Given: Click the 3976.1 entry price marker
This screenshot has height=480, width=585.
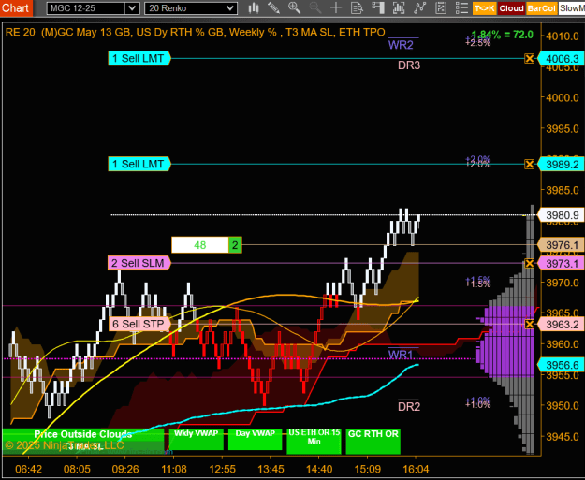Looking at the screenshot, I should tap(561, 245).
